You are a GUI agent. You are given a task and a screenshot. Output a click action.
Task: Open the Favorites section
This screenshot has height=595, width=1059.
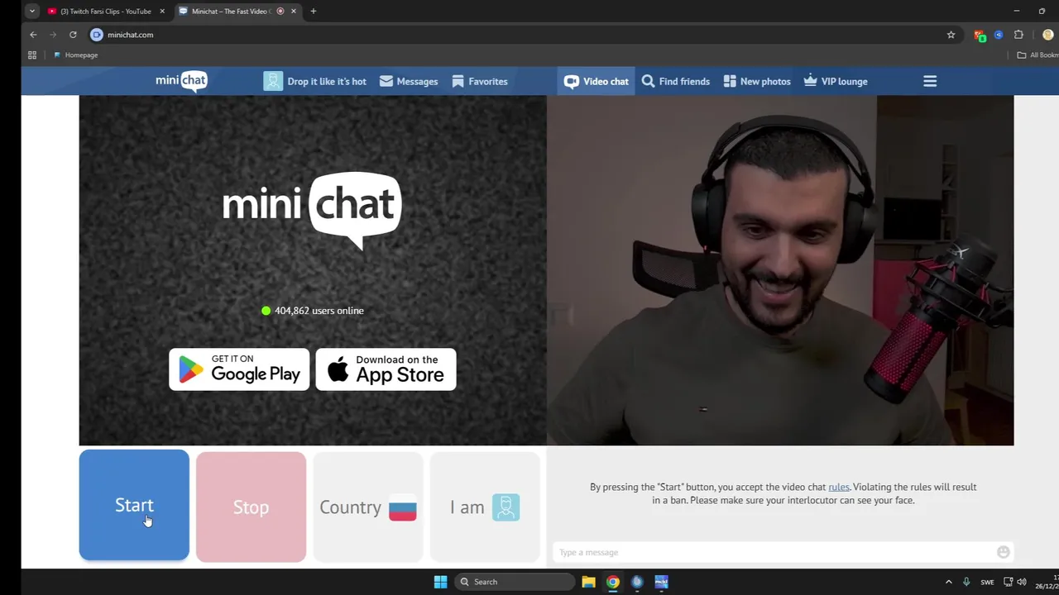[480, 81]
